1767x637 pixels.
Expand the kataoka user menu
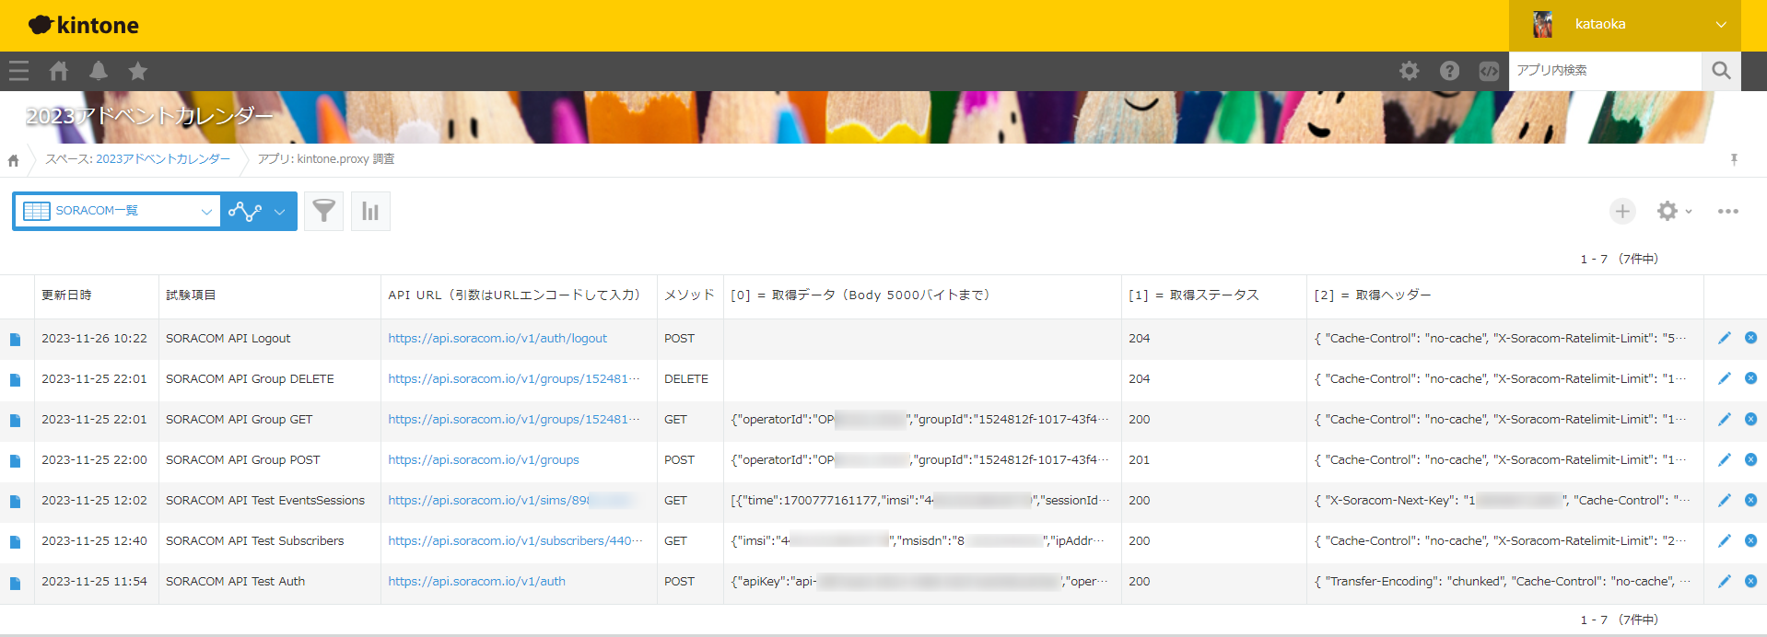coord(1625,25)
